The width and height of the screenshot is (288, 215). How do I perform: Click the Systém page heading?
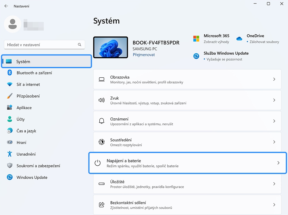[106, 21]
